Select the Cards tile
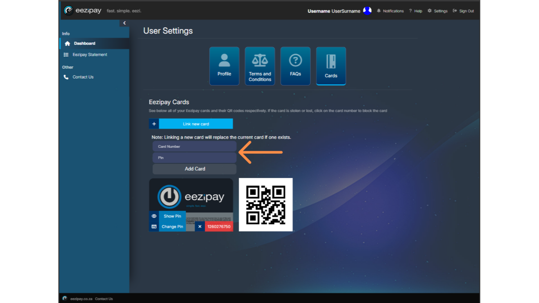The width and height of the screenshot is (539, 303). click(331, 66)
